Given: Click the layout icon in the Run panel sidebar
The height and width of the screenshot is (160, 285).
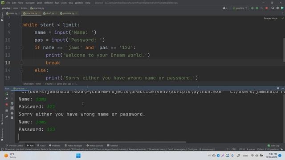Looking at the screenshot, I should coord(7,111).
